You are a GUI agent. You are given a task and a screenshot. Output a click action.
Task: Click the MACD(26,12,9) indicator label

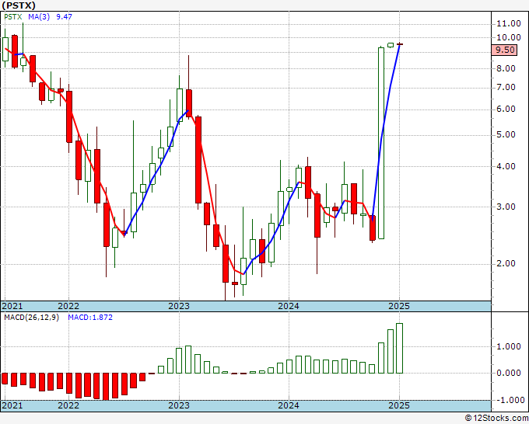pos(31,318)
